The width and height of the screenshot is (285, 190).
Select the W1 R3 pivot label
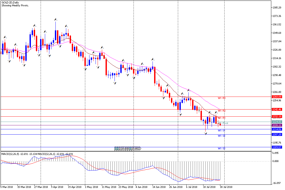click(222, 98)
